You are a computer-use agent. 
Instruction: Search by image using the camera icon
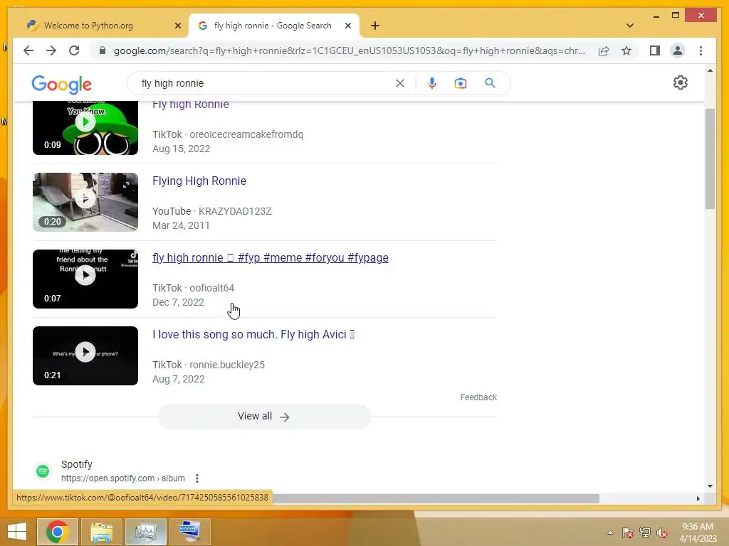coord(461,83)
